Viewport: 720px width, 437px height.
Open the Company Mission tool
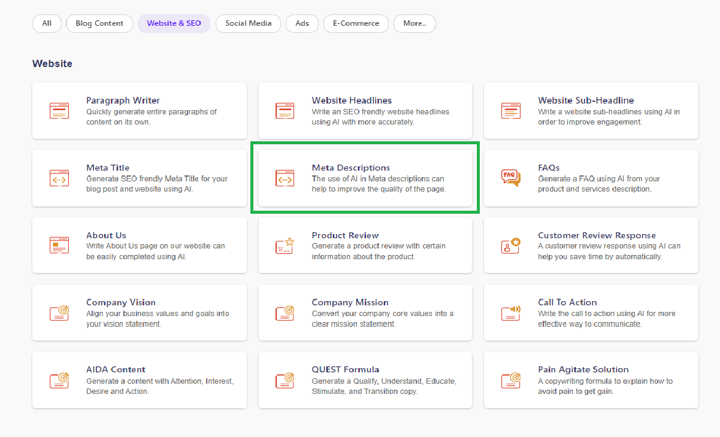[365, 312]
